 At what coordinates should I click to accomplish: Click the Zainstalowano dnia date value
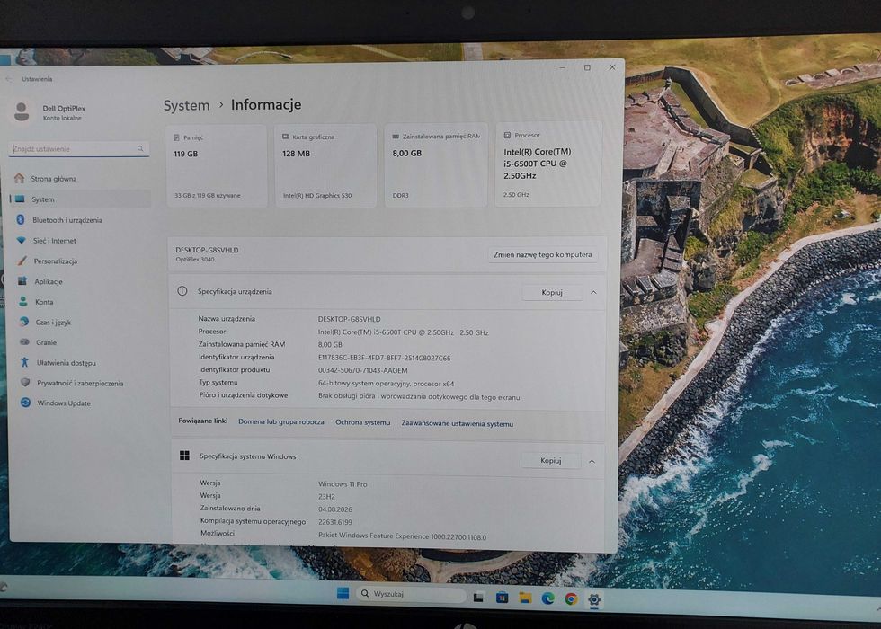tap(335, 509)
